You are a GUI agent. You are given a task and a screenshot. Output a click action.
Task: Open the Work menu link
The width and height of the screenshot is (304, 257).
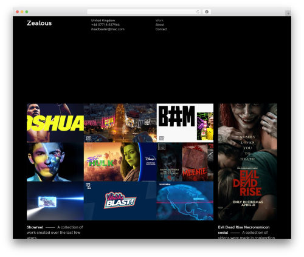pos(159,20)
